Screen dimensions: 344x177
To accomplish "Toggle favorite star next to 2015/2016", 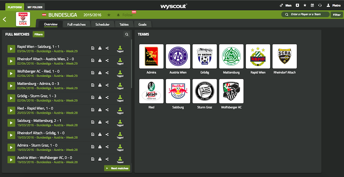I will pos(109,15).
